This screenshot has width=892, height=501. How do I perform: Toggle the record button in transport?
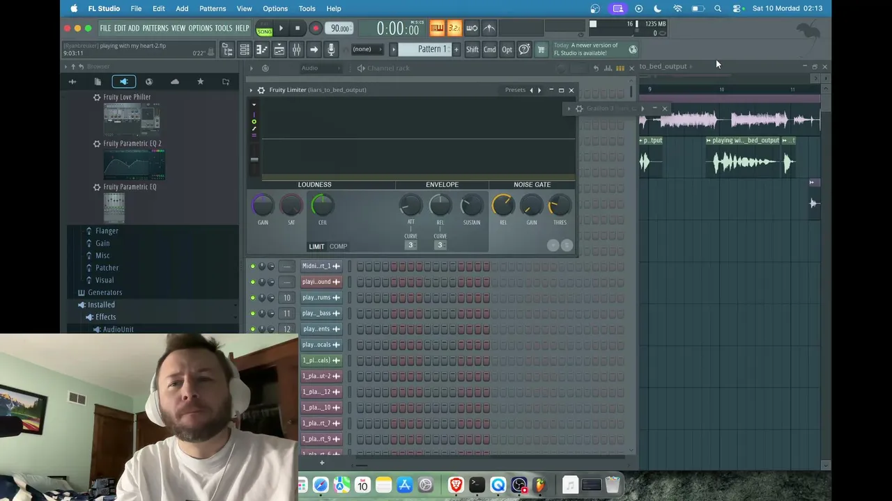point(315,29)
